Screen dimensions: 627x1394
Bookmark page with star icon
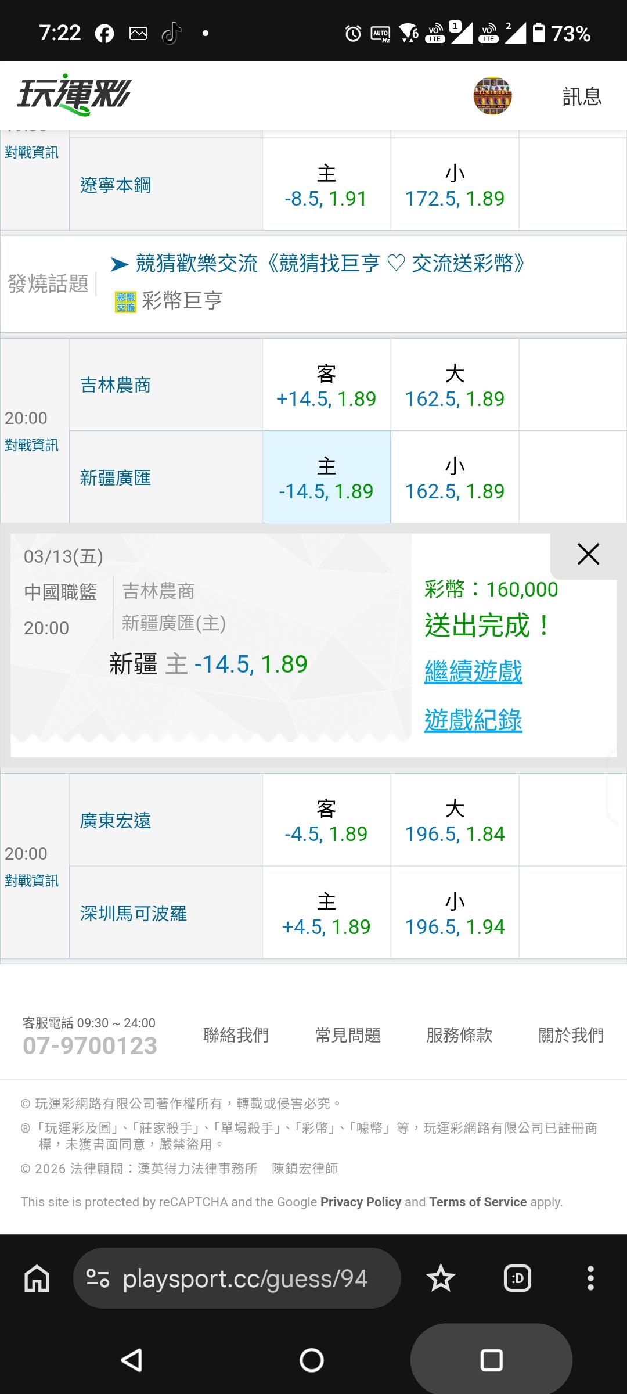point(441,1278)
